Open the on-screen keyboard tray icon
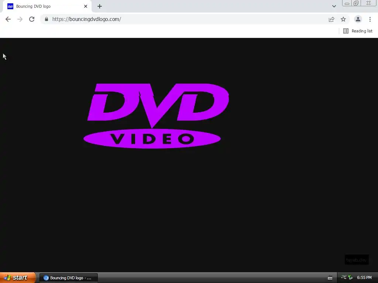This screenshot has width=378, height=283. click(x=330, y=278)
